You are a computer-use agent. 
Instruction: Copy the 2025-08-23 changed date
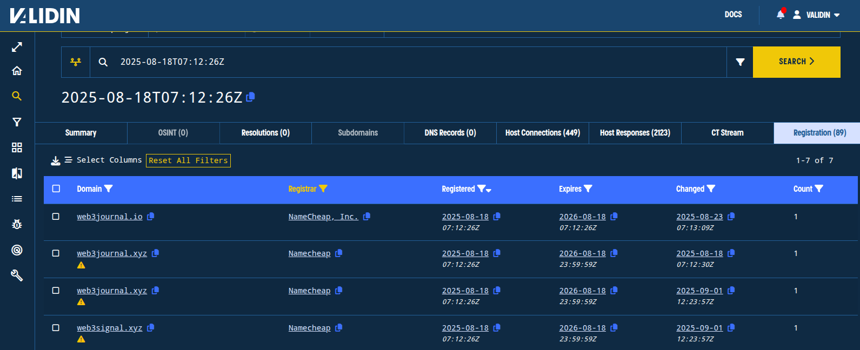pyautogui.click(x=731, y=217)
